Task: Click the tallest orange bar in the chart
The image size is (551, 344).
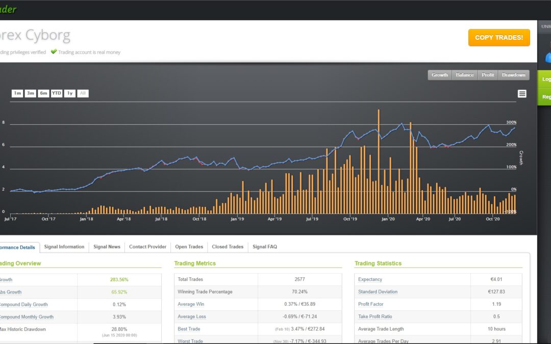Action: (379, 163)
